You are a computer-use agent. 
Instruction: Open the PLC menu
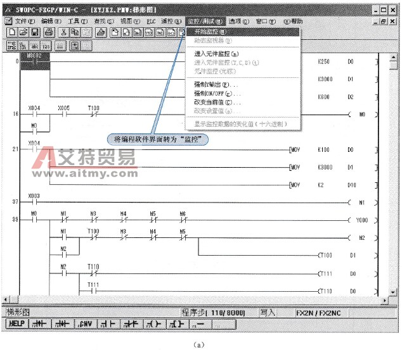(x=152, y=22)
